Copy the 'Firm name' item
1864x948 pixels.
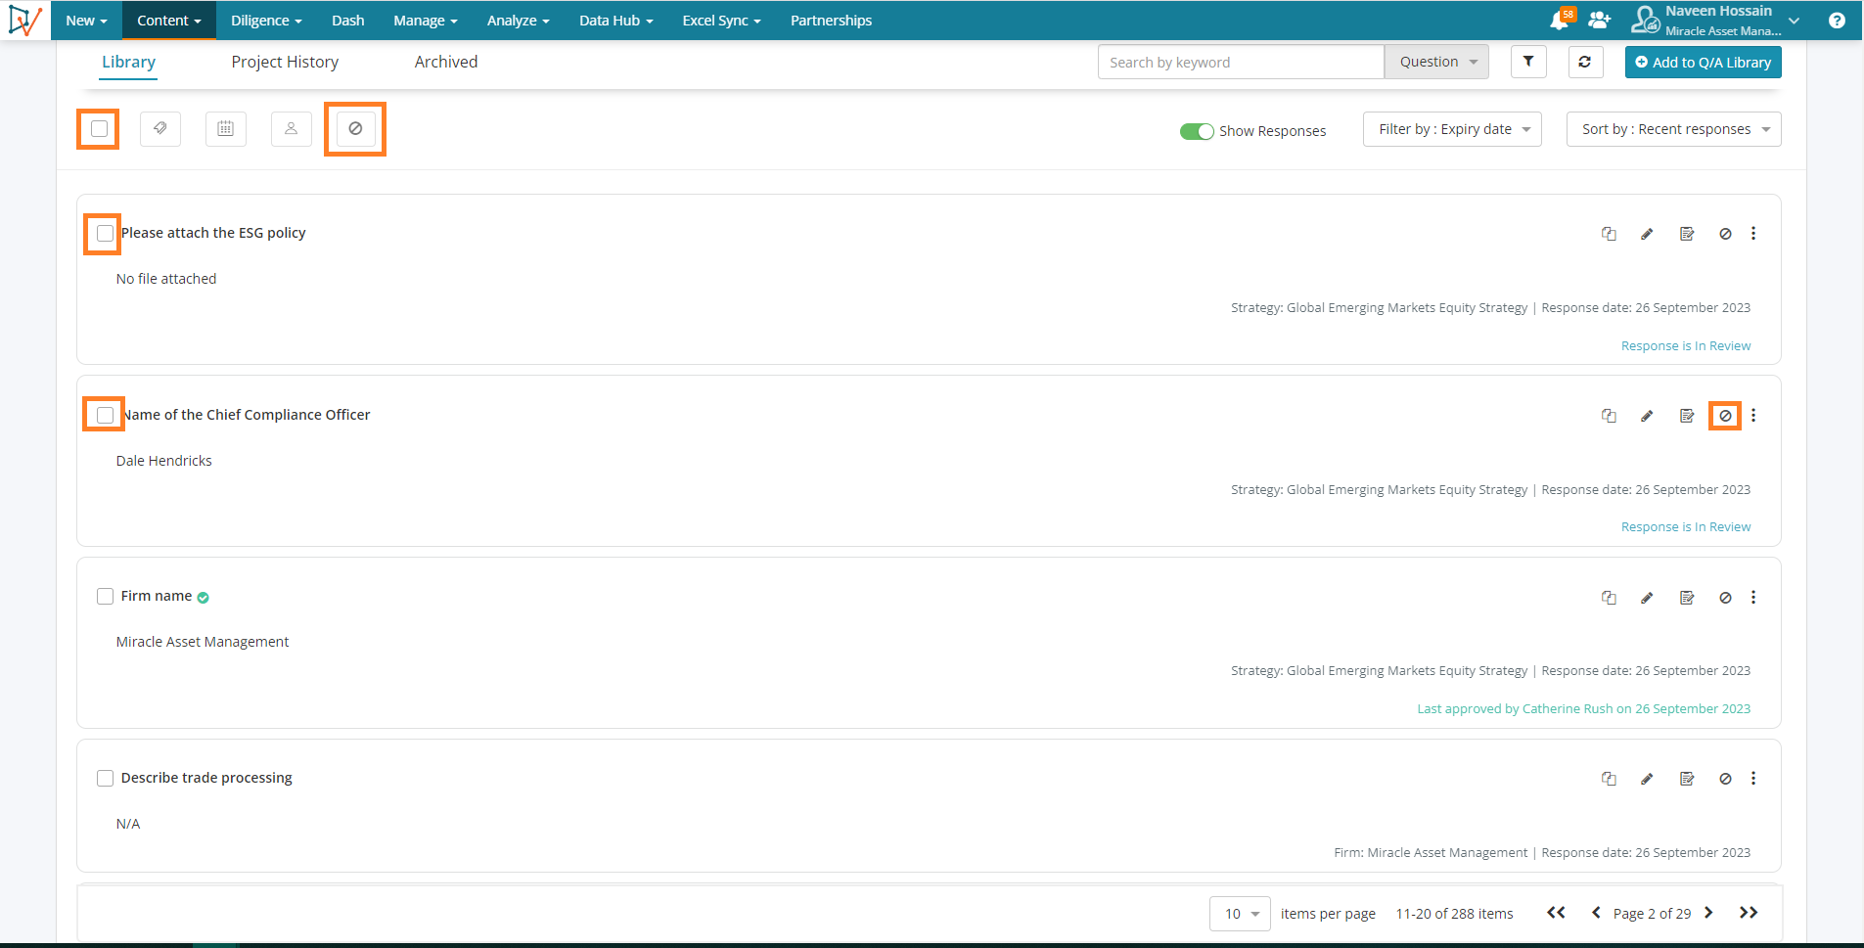tap(1609, 598)
